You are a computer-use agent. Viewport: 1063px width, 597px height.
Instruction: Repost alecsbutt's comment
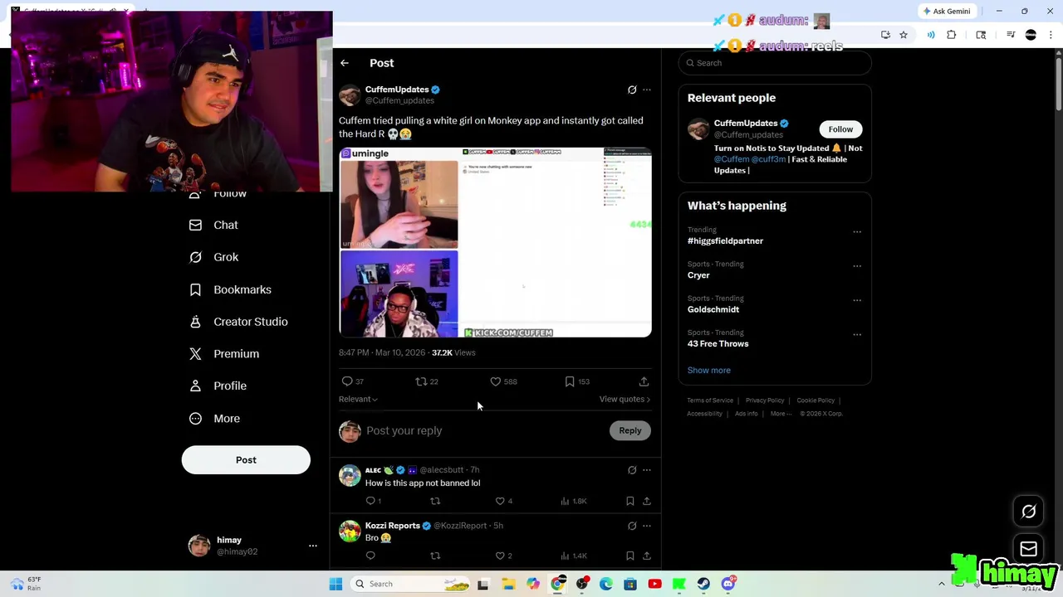pyautogui.click(x=435, y=501)
